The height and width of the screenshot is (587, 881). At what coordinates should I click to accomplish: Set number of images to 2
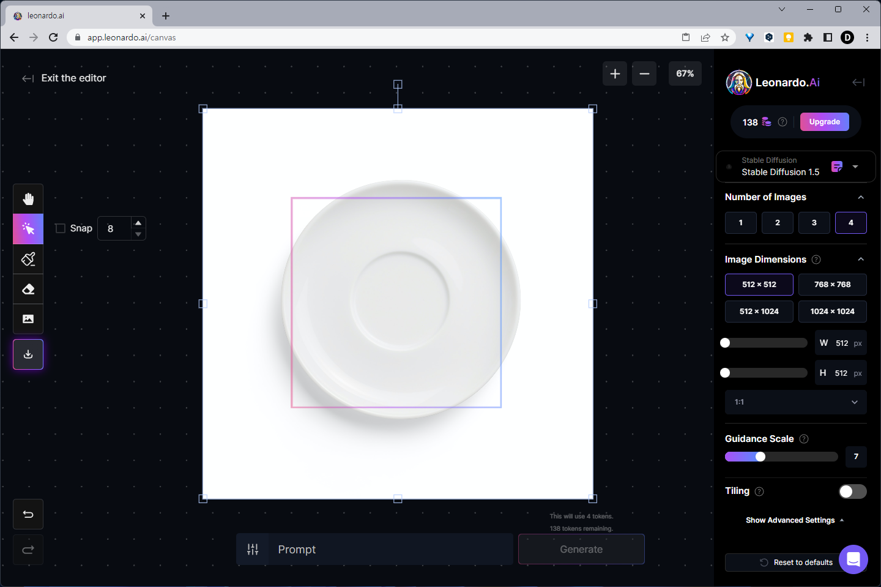[778, 223]
